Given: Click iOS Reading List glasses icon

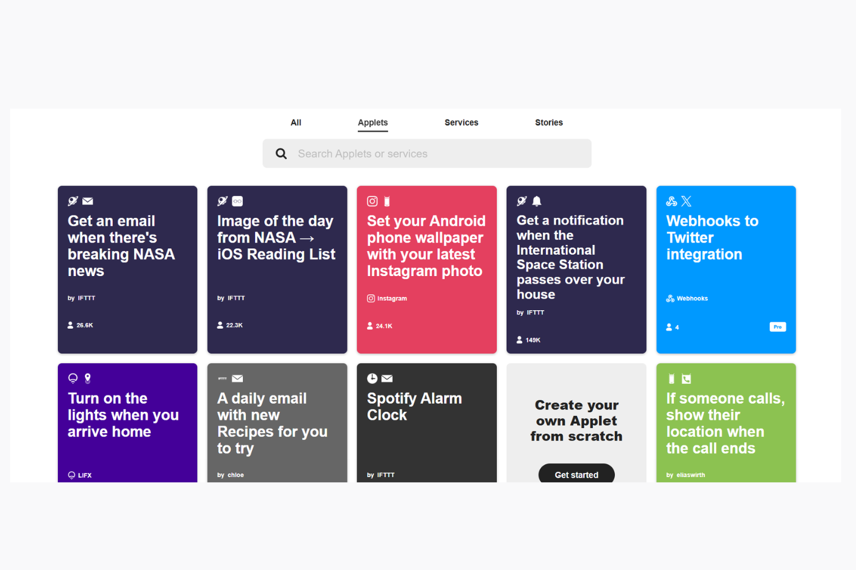Looking at the screenshot, I should pos(237,201).
